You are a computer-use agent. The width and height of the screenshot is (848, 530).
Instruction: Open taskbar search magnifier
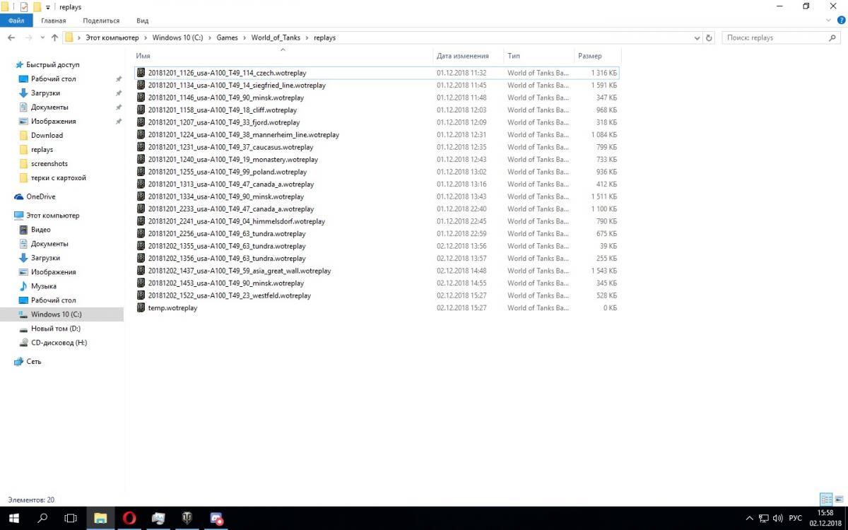42,518
